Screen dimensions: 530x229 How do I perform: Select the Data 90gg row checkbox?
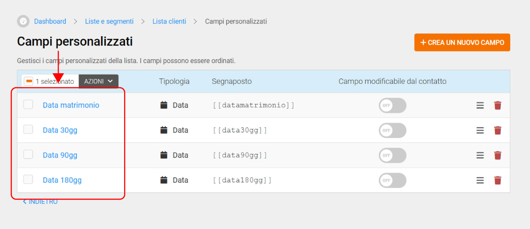(x=28, y=154)
